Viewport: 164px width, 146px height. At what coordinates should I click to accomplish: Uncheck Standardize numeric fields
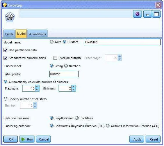tap(6, 58)
